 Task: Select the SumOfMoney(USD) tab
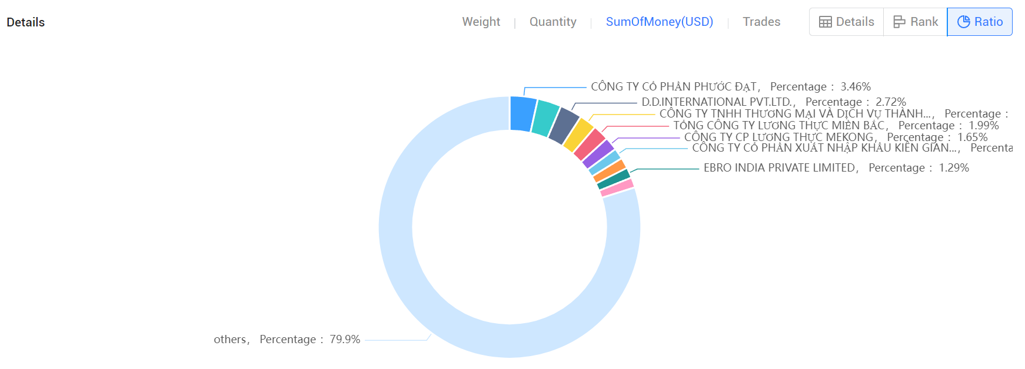pyautogui.click(x=659, y=22)
